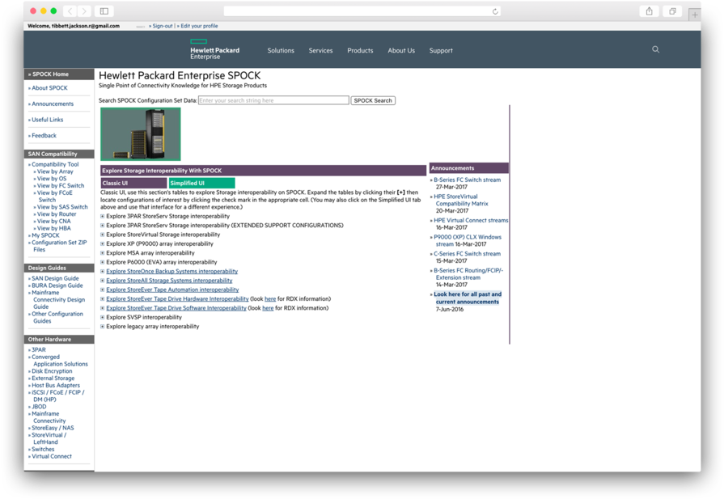Expand SVSP interoperability
This screenshot has height=499, width=724.
point(103,318)
